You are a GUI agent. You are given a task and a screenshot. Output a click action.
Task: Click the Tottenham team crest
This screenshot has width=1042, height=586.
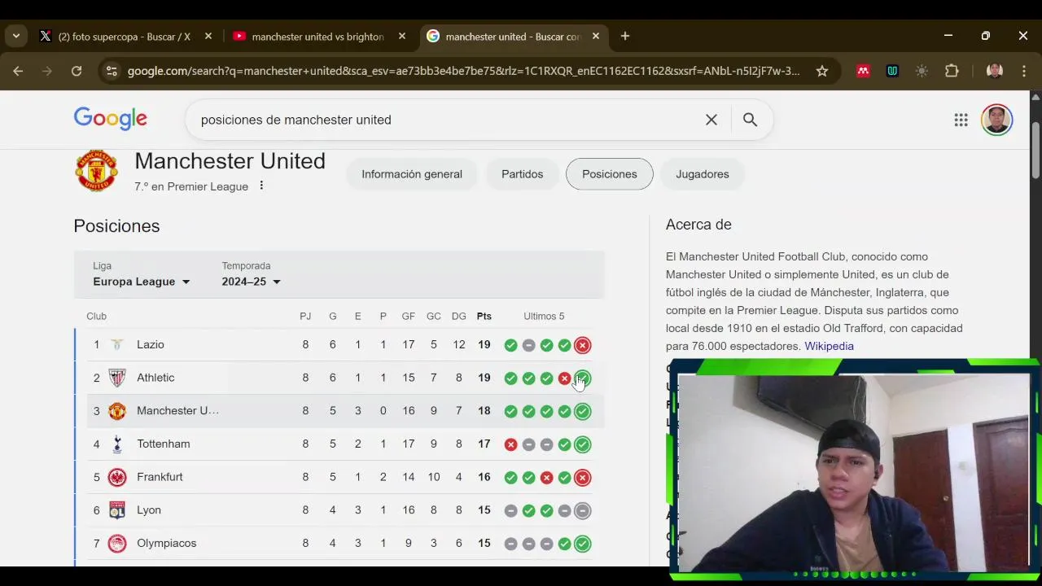pos(117,444)
